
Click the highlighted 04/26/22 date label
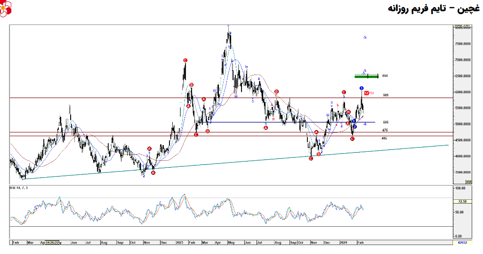[x=52, y=242]
